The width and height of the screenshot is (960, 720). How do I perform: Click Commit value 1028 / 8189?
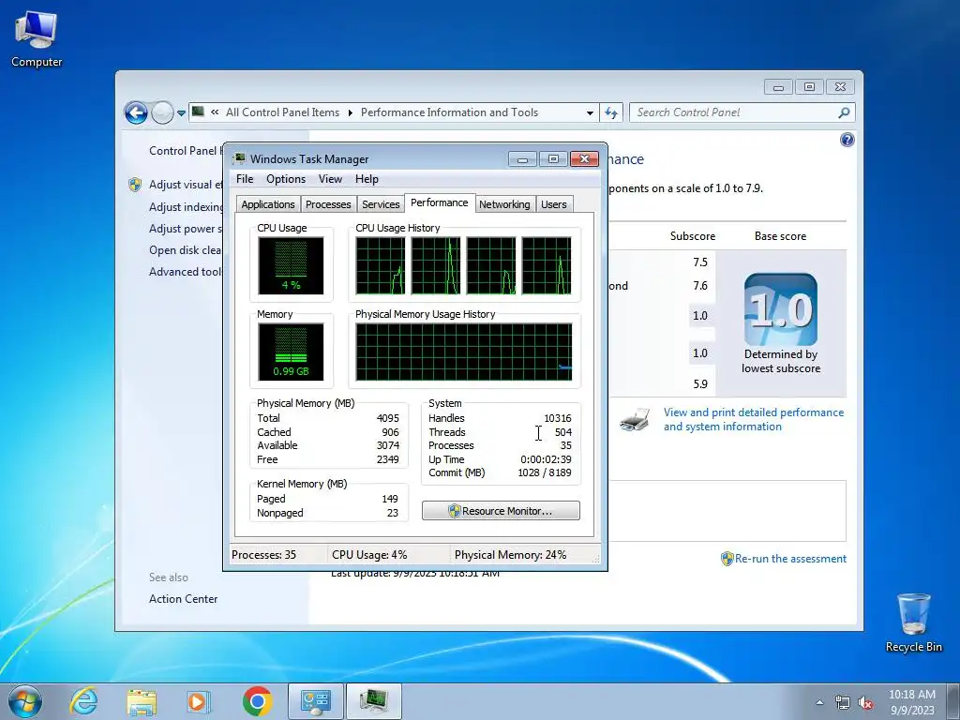[x=545, y=472]
